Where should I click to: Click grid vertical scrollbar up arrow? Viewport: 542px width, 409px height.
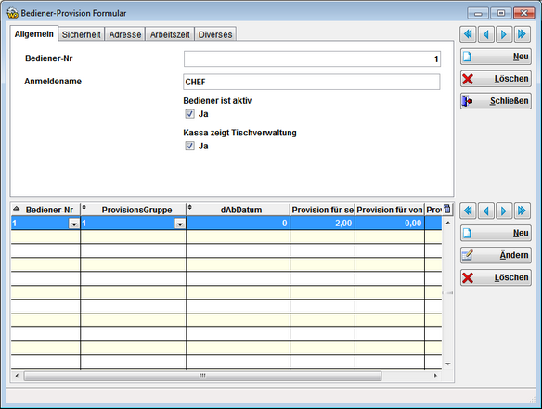(448, 223)
